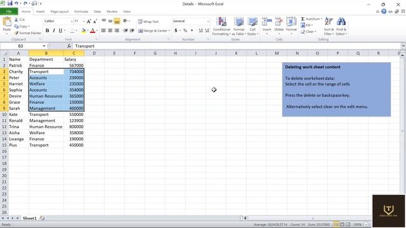Viewport: 406px width, 228px height.
Task: Toggle Wrap Text
Action: [148, 22]
